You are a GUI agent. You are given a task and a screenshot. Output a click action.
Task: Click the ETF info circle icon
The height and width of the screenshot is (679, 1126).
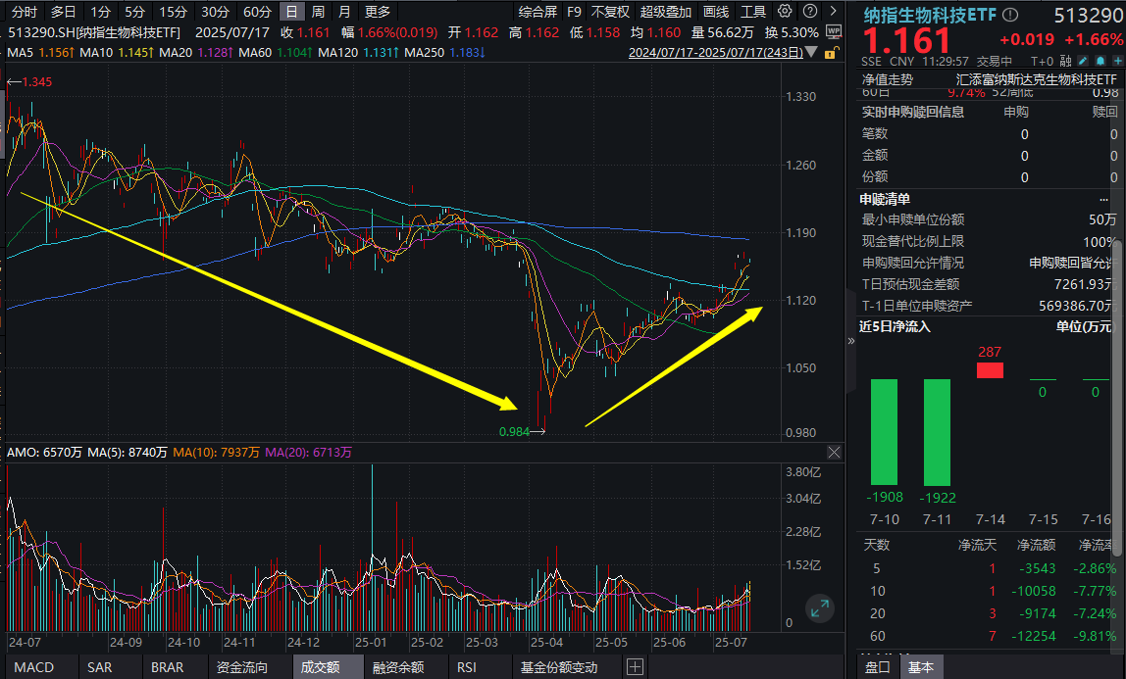1010,16
